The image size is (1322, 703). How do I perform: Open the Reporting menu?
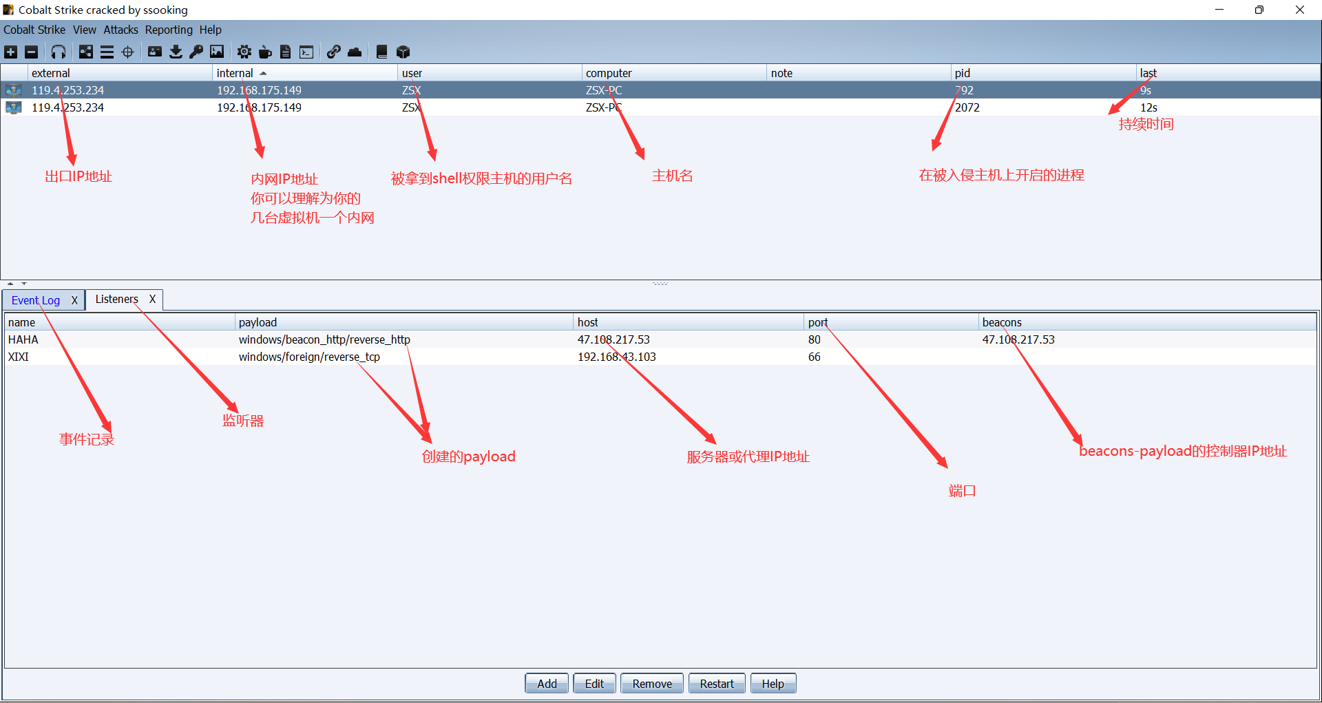169,30
